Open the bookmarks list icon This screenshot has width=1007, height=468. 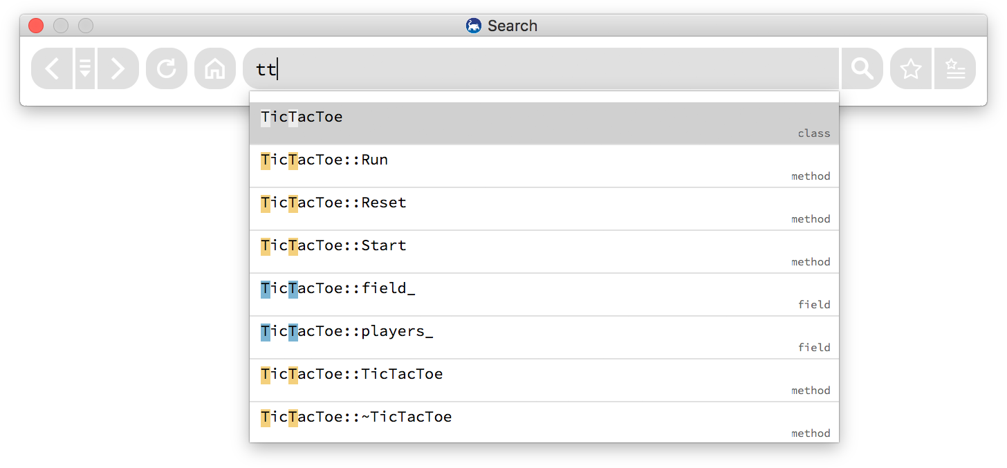955,68
